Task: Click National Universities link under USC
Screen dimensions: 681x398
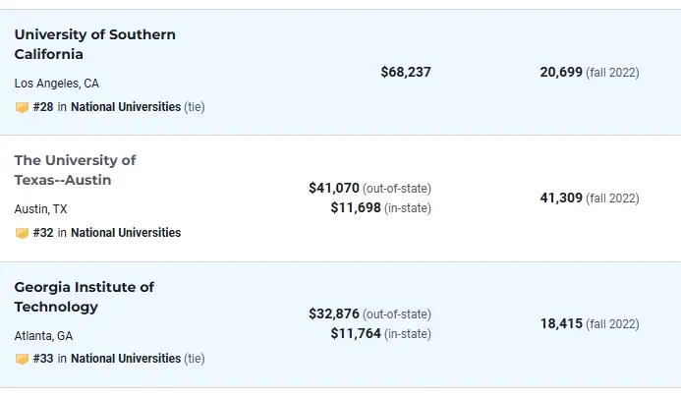Action: click(x=126, y=107)
